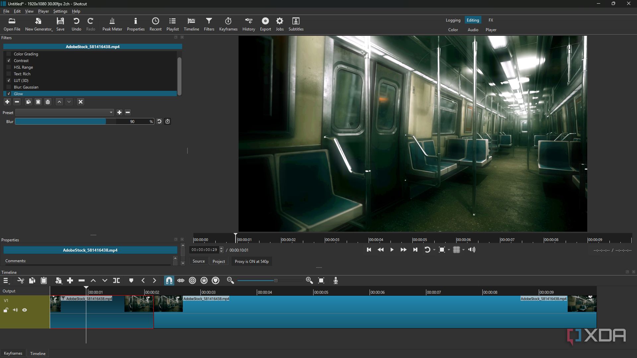The image size is (637, 358).
Task: Enable the Blur: Gaussian filter checkbox
Action: 9,87
